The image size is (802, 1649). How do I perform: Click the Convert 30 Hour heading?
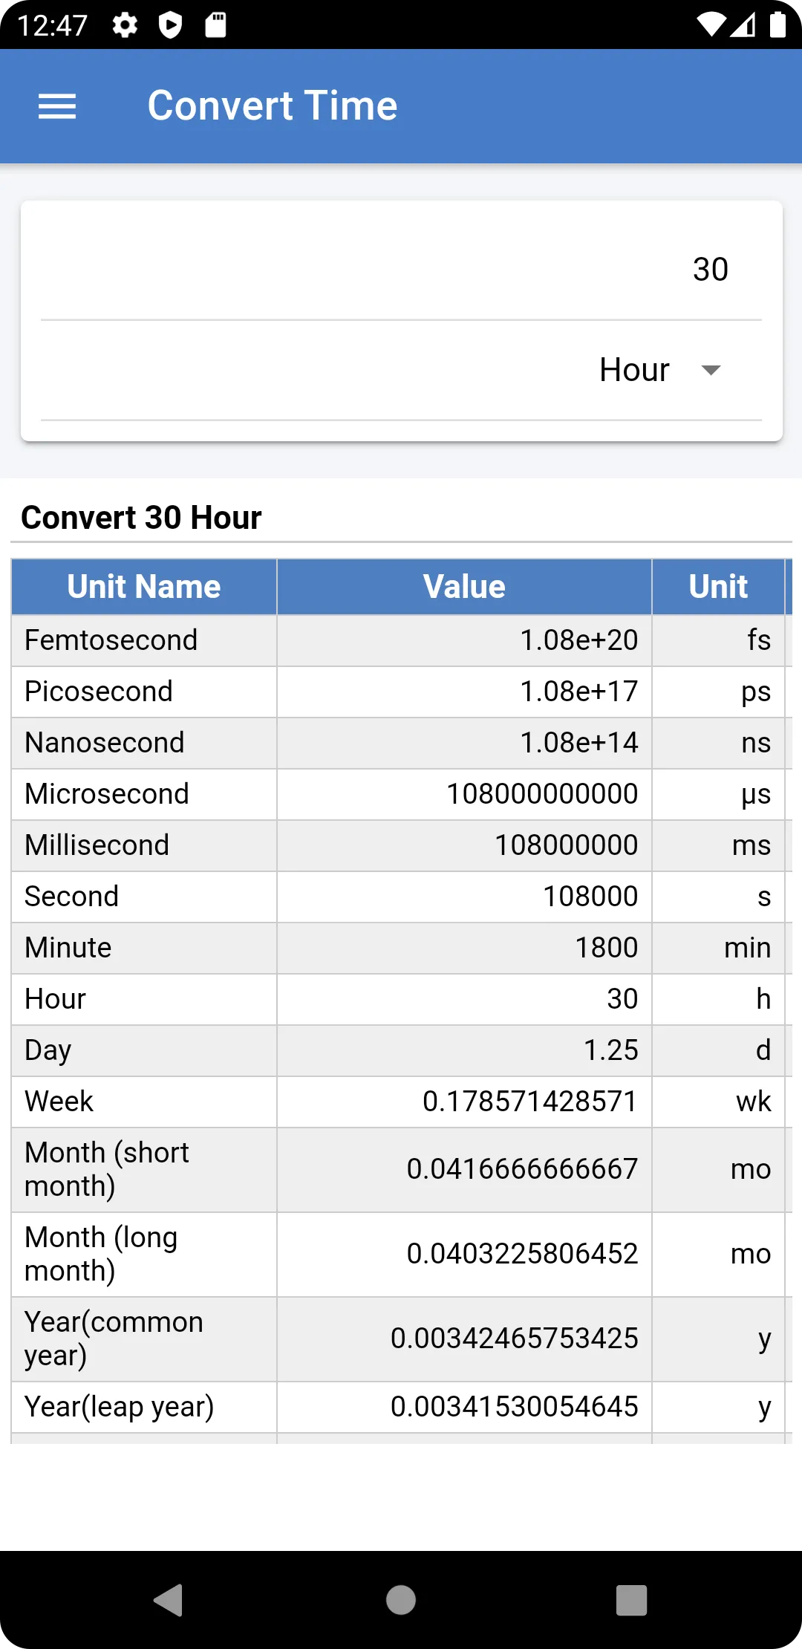[141, 517]
